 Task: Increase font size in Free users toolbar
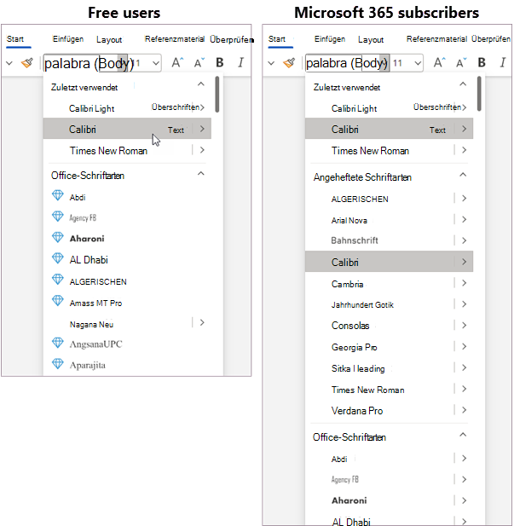177,62
